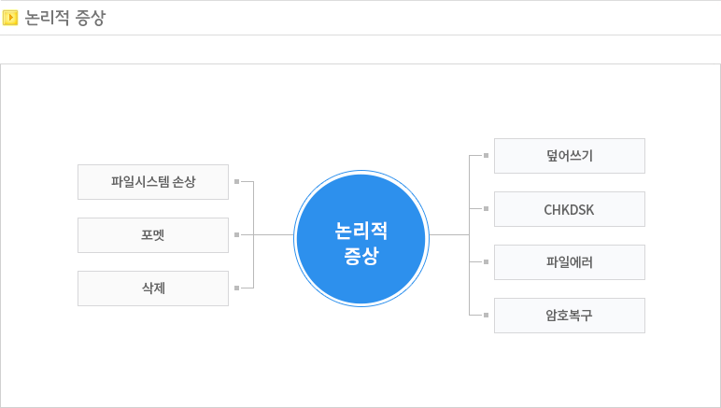The height and width of the screenshot is (408, 721).
Task: Select the 파일에러 box
Action: click(569, 262)
